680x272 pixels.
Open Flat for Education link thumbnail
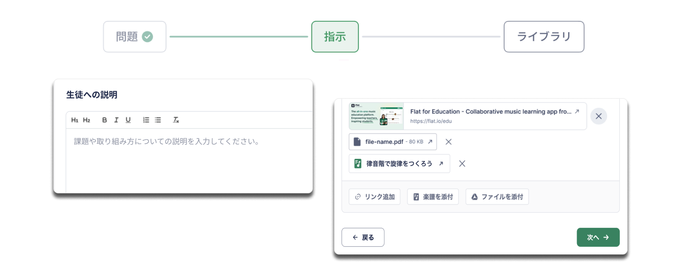click(x=376, y=116)
